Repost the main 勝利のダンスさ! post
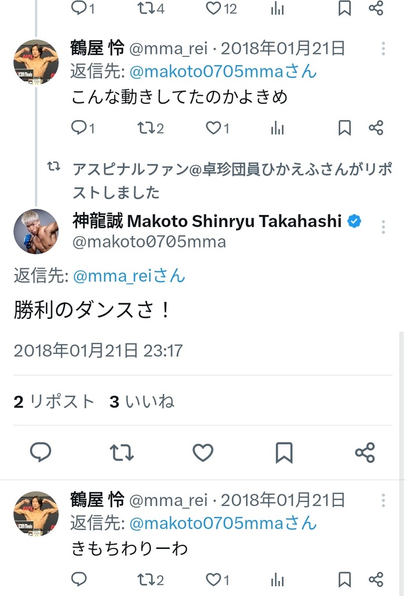 (122, 453)
